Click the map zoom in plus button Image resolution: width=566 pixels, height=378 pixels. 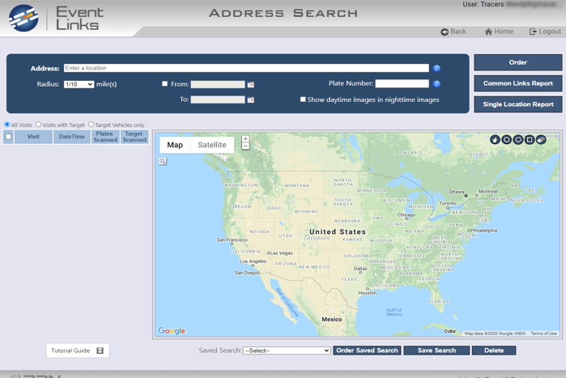point(245,139)
